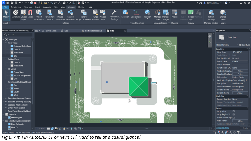251x141 pixels.
Task: Open the Floor Plan: Site dropdown
Action: (x=227, y=45)
